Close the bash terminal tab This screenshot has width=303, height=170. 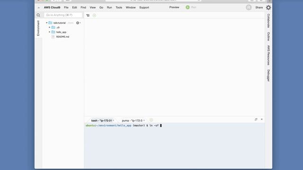point(114,120)
